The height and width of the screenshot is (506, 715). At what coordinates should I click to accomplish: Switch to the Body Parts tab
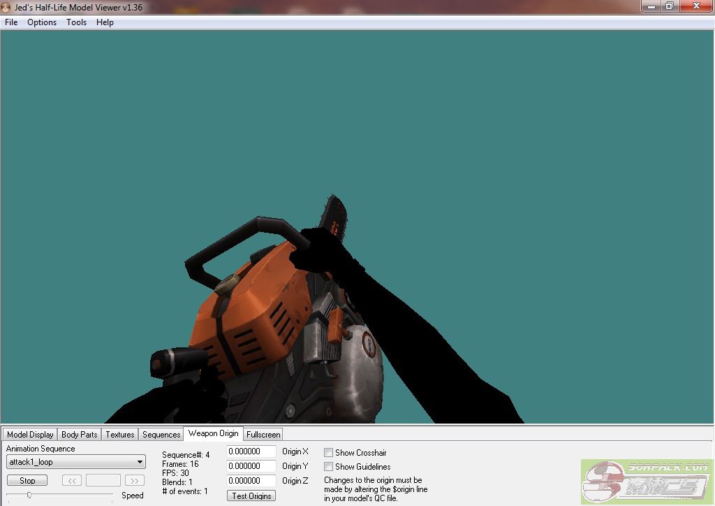pos(80,435)
